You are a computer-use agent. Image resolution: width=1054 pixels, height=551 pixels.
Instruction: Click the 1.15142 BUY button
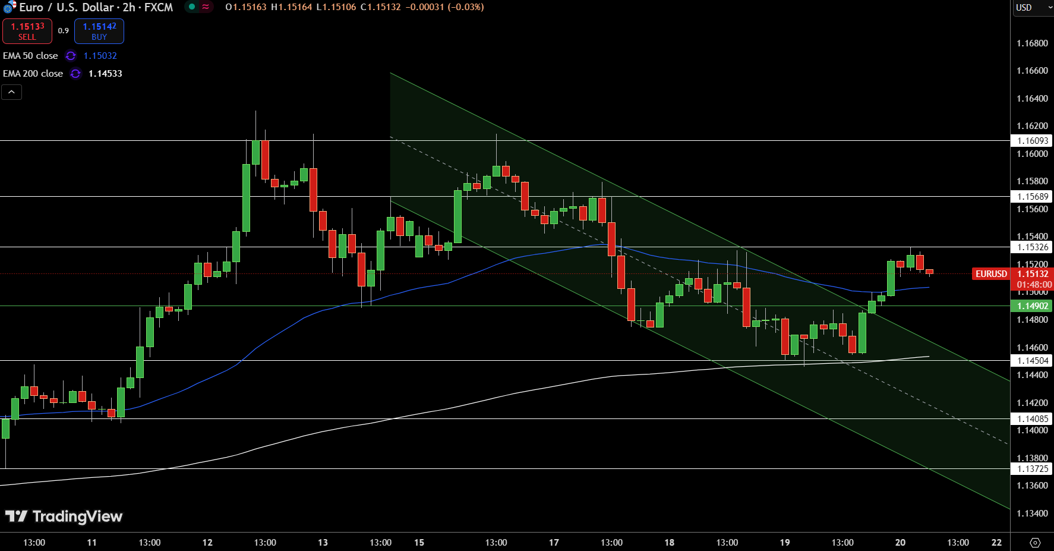(99, 31)
